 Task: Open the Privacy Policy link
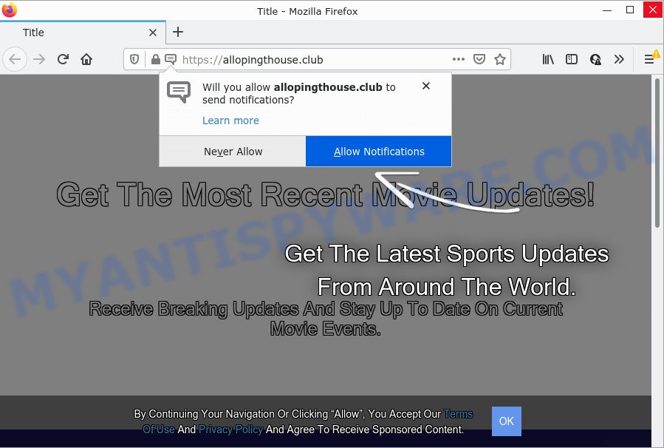230,430
